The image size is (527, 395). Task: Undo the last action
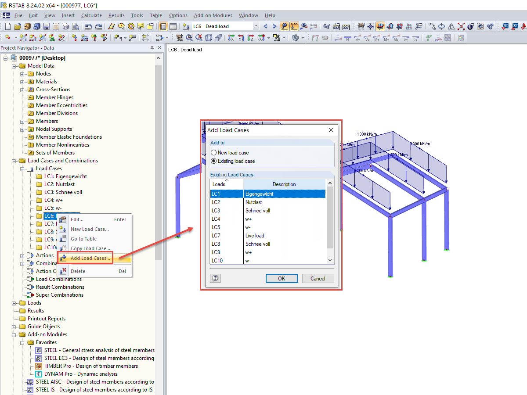pyautogui.click(x=89, y=26)
